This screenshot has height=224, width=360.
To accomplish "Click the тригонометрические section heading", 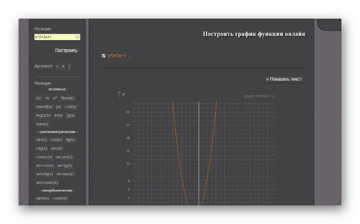I will (57, 132).
